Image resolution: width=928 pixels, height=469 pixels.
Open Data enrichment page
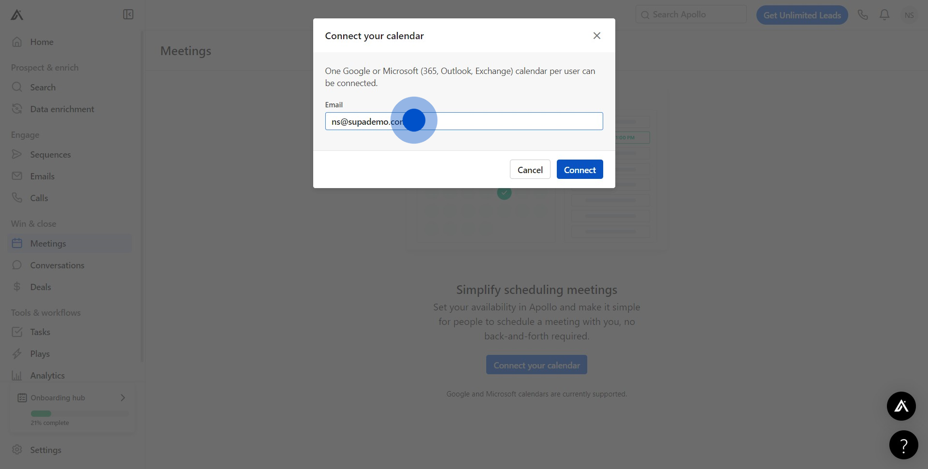pos(62,109)
